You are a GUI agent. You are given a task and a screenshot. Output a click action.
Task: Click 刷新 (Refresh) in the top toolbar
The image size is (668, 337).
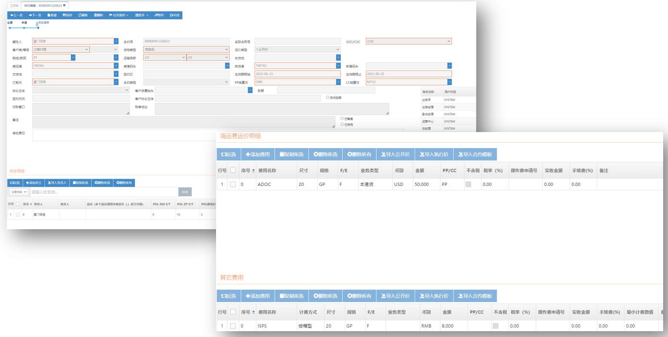click(x=83, y=15)
